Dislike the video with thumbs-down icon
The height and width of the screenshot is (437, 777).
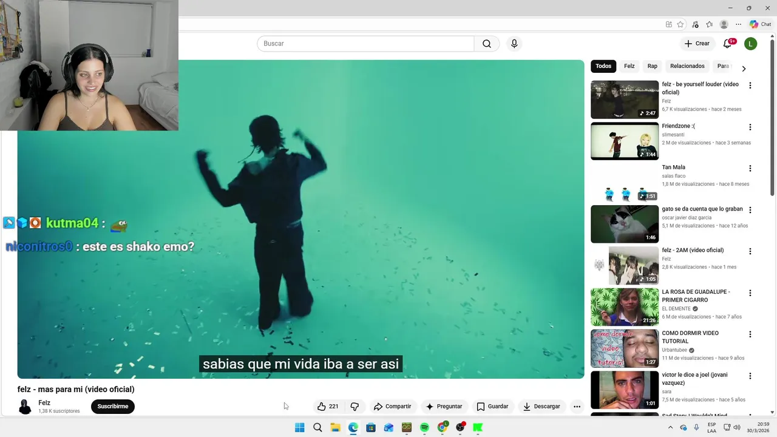point(355,407)
